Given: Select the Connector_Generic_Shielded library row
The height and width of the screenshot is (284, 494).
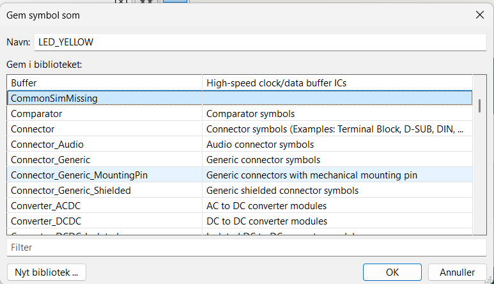Looking at the screenshot, I should (x=240, y=191).
